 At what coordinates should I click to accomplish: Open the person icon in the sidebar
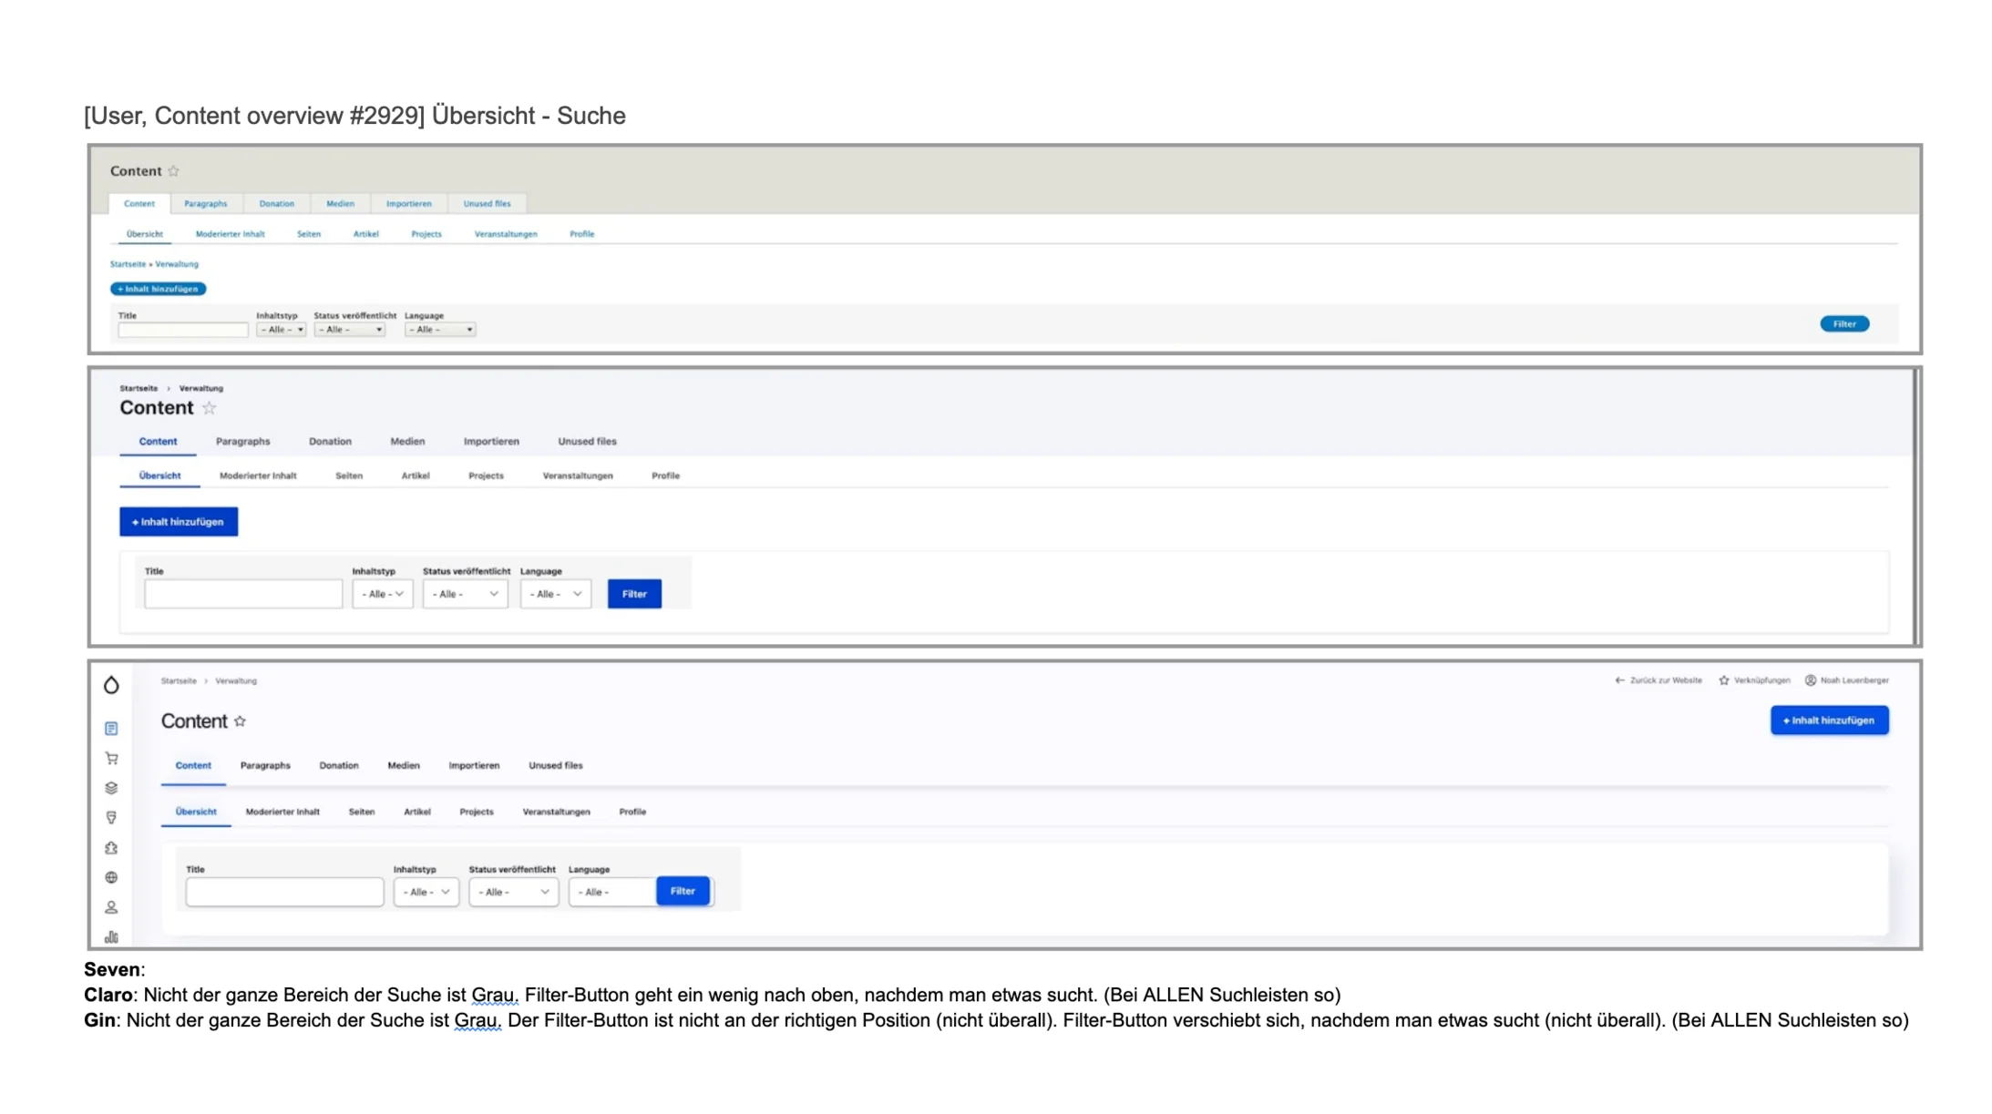pos(111,907)
